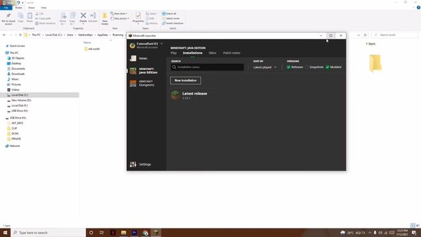421x237 pixels.
Task: Open the New item dropdown in Explorer
Action: (x=119, y=13)
